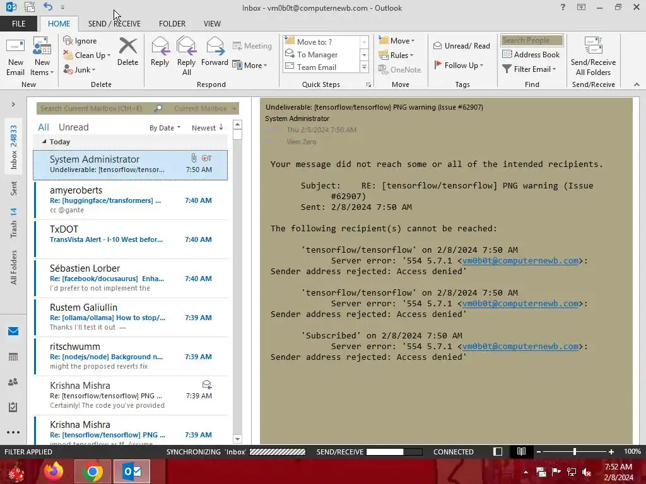This screenshot has height=484, width=646.
Task: Collapse the Today group
Action: click(x=44, y=142)
